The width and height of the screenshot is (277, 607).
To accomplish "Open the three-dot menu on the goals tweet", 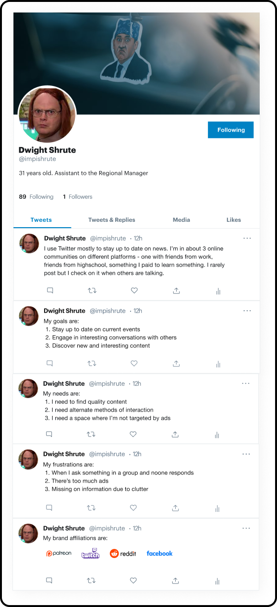I will point(247,311).
